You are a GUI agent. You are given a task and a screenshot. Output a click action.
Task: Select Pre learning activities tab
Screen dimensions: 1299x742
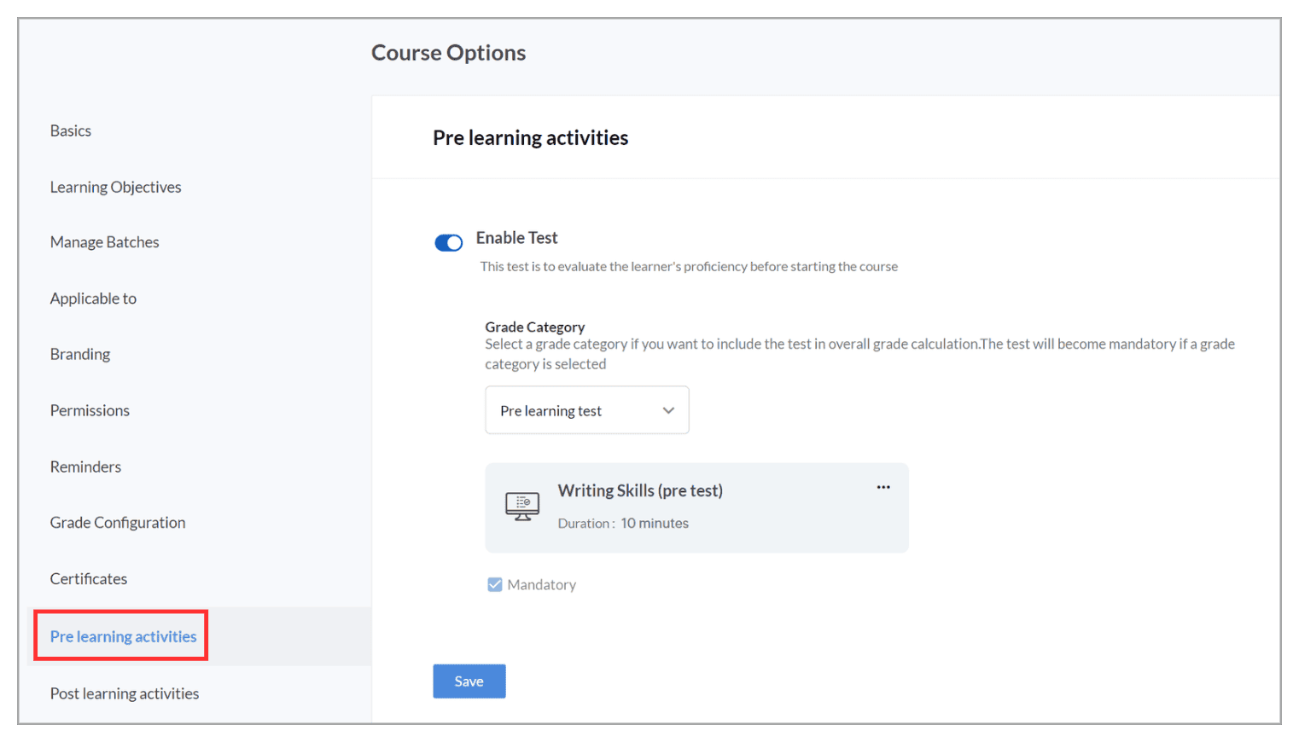[x=124, y=637]
